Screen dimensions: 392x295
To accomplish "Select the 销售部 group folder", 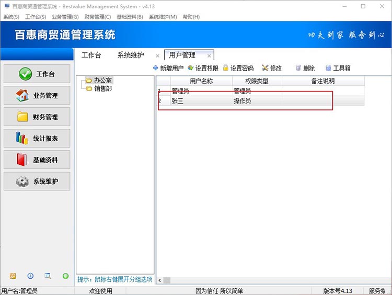I will tap(99, 88).
